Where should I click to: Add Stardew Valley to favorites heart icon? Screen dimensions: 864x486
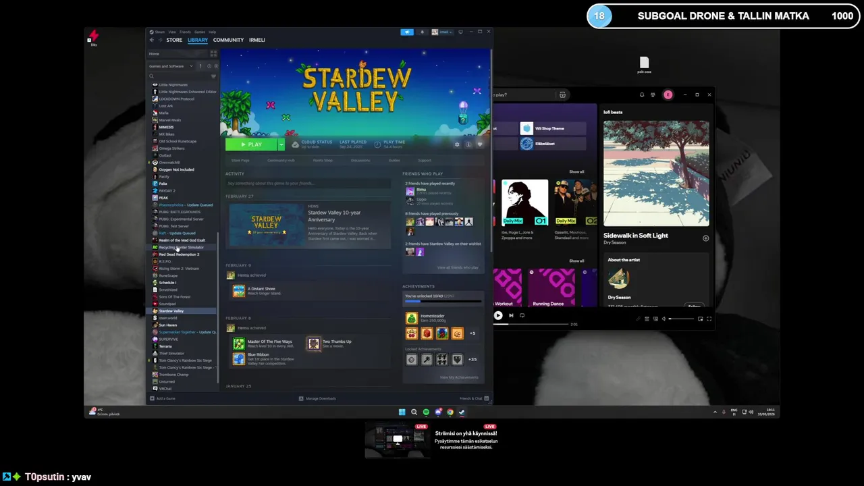click(480, 144)
